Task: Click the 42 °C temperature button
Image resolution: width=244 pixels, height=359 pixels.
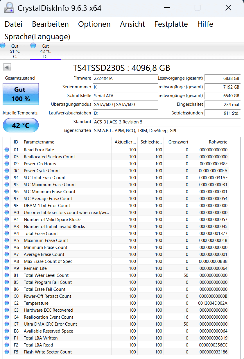Action: pos(21,125)
